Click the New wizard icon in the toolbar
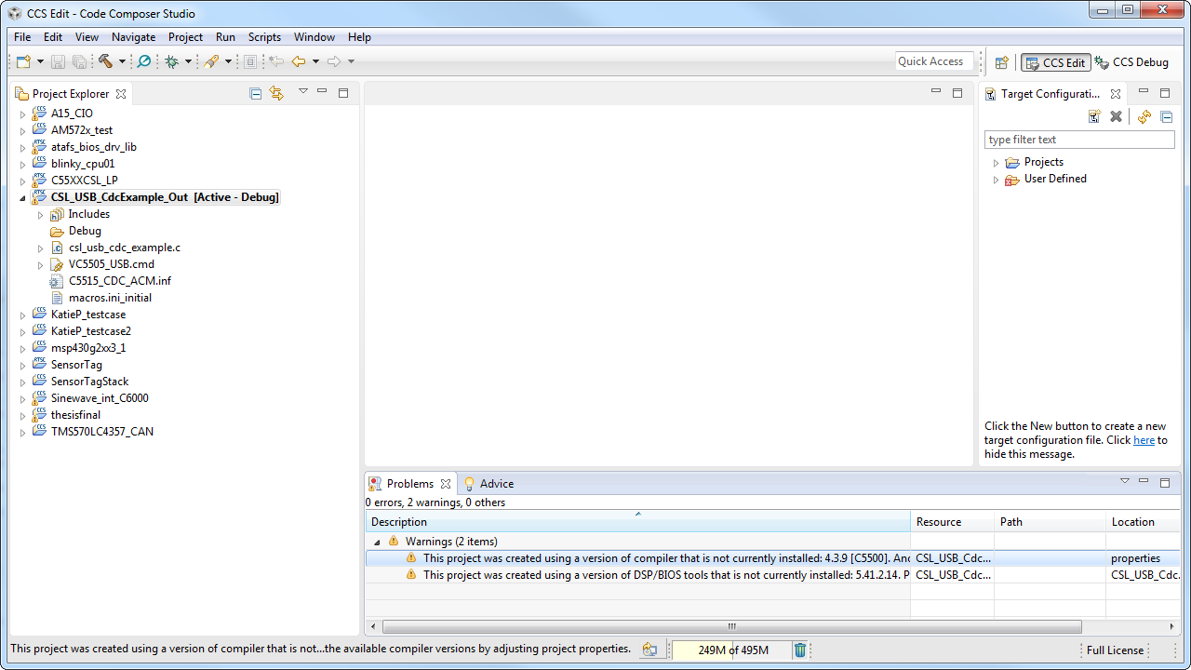Screen dimensions: 1191x670 click(24, 61)
